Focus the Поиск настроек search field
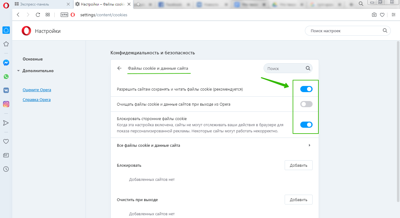 (348, 31)
